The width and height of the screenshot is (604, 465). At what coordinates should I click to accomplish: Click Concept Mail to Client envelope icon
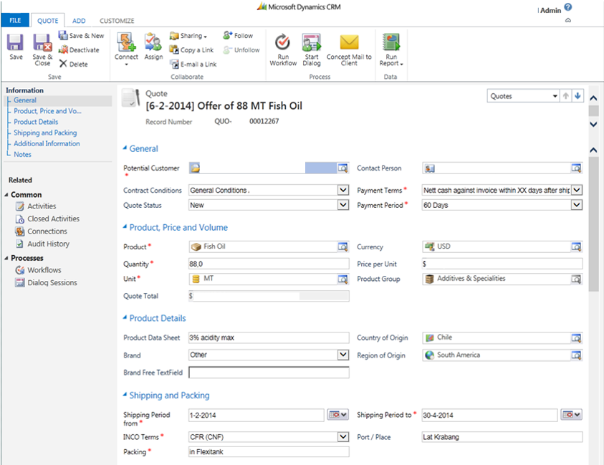pos(349,42)
